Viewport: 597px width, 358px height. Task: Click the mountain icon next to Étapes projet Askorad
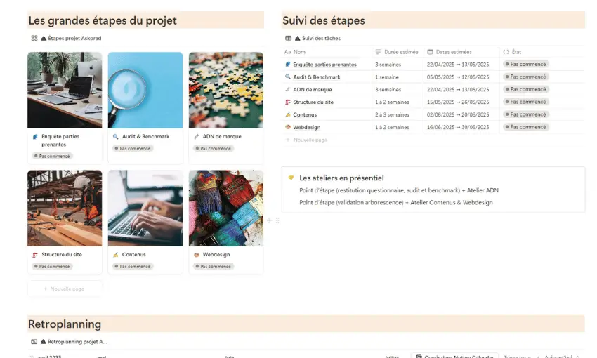click(x=44, y=38)
